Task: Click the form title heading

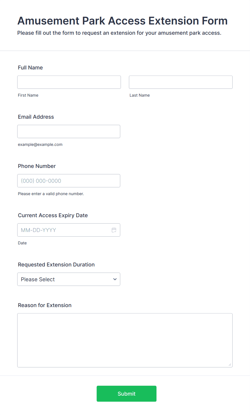Action: point(123,21)
